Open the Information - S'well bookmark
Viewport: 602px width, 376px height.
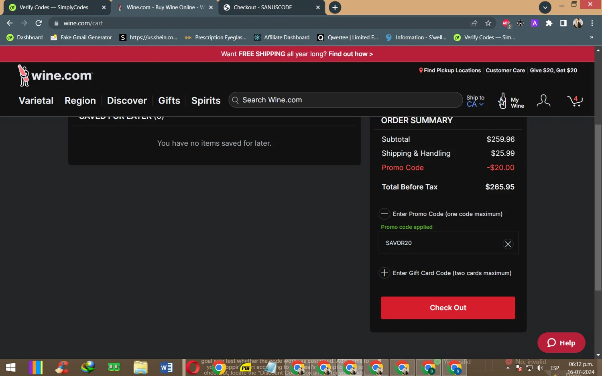coord(416,37)
